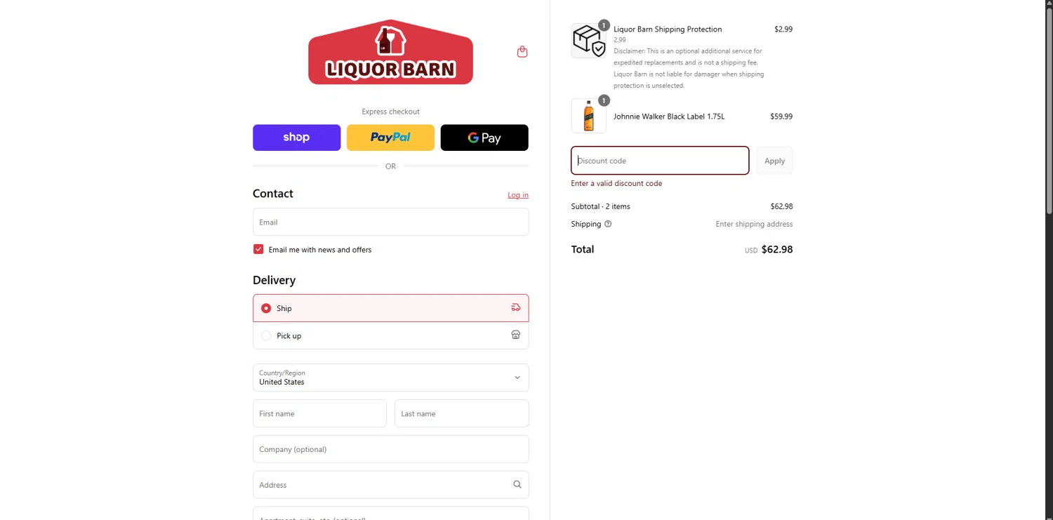Focus the Email input field
This screenshot has width=1053, height=520.
[390, 222]
